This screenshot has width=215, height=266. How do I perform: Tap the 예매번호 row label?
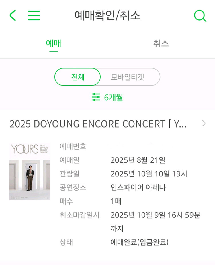click(73, 146)
